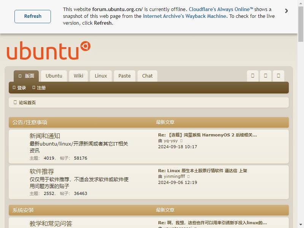The height and width of the screenshot is (228, 304).
Task: Open latest post about HarmonyOS 2
Action: pos(207,135)
